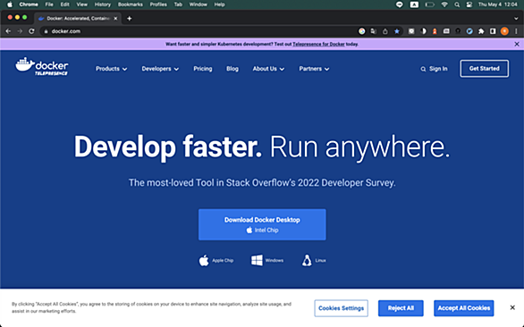Image resolution: width=524 pixels, height=327 pixels.
Task: Click the Docker whale logo
Action: pyautogui.click(x=42, y=66)
